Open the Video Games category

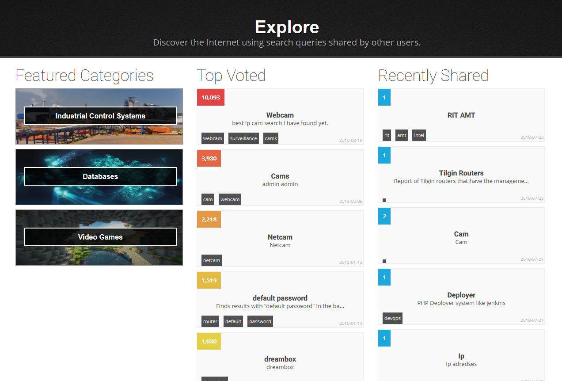coord(99,237)
